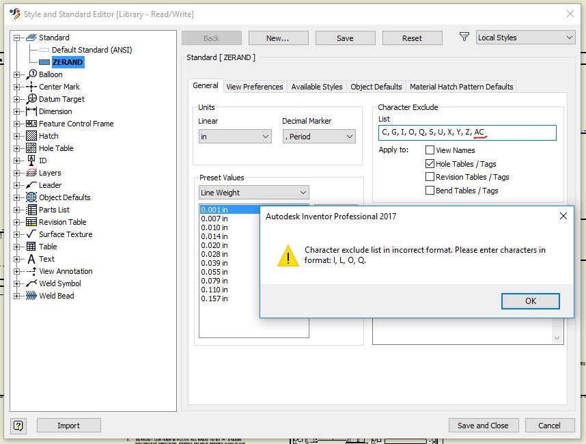586x444 pixels.
Task: Click the Leader style icon
Action: [x=31, y=185]
